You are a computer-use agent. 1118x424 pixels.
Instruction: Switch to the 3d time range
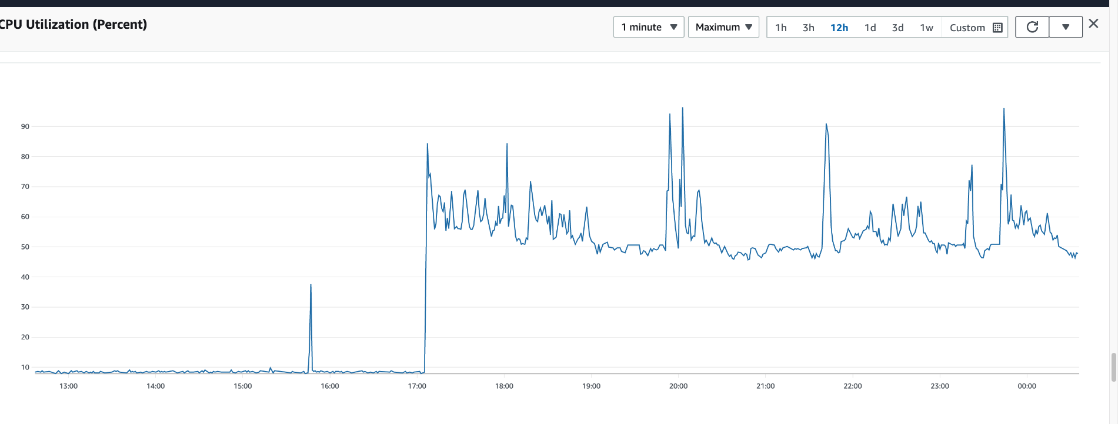898,28
